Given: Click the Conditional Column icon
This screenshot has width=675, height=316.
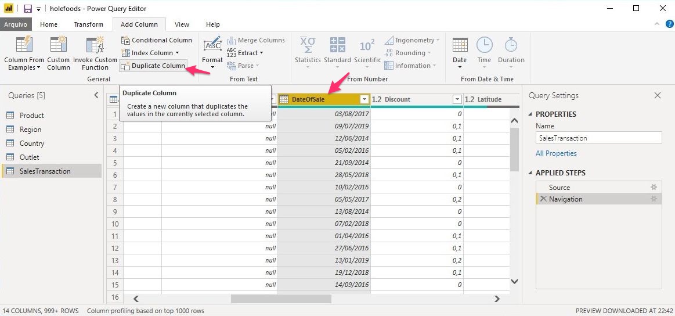Looking at the screenshot, I should [x=126, y=40].
